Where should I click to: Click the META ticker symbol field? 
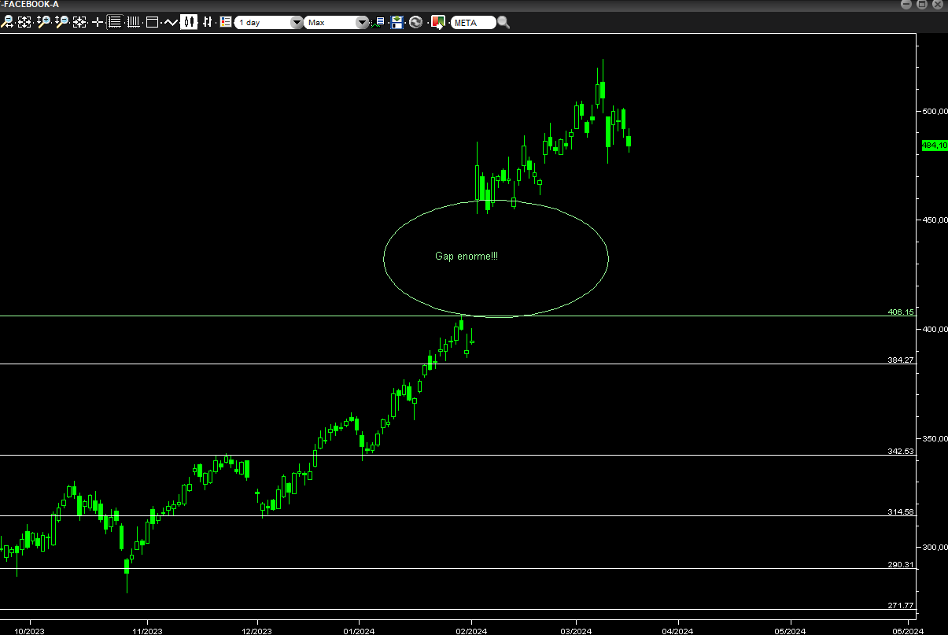tap(472, 22)
